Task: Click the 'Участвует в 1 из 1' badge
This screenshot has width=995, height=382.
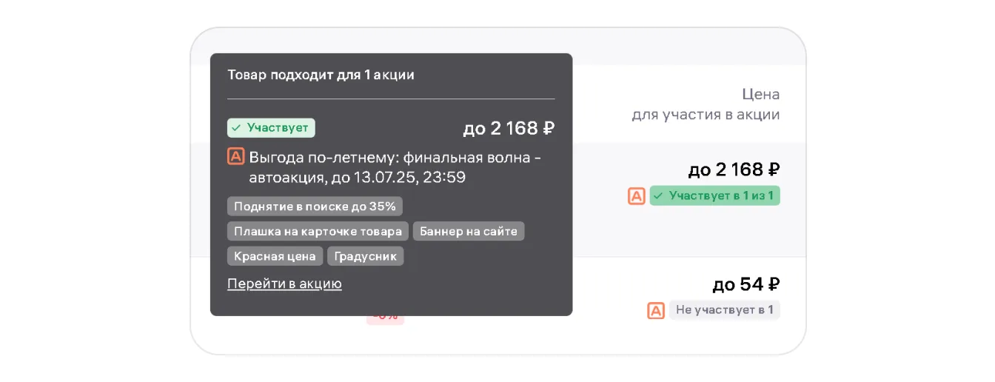Action: (x=714, y=196)
